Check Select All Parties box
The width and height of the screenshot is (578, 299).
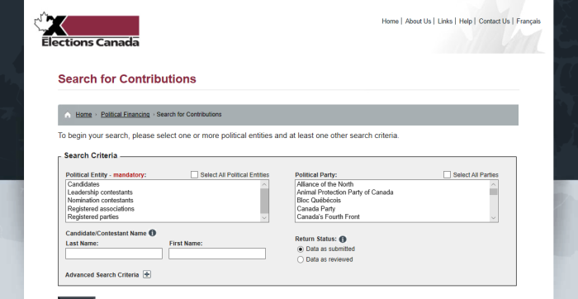tap(447, 175)
